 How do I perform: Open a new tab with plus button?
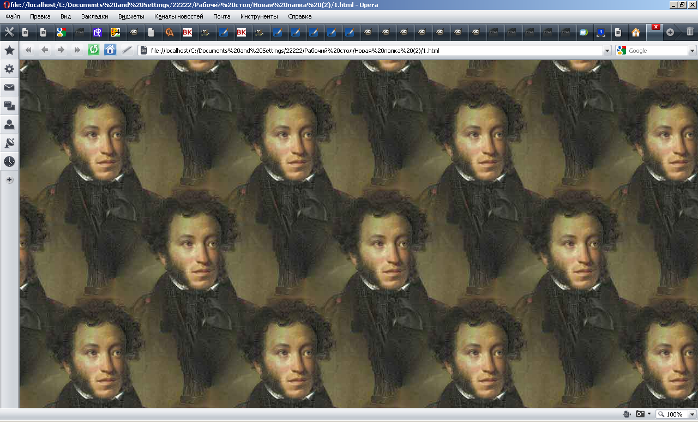coord(670,32)
